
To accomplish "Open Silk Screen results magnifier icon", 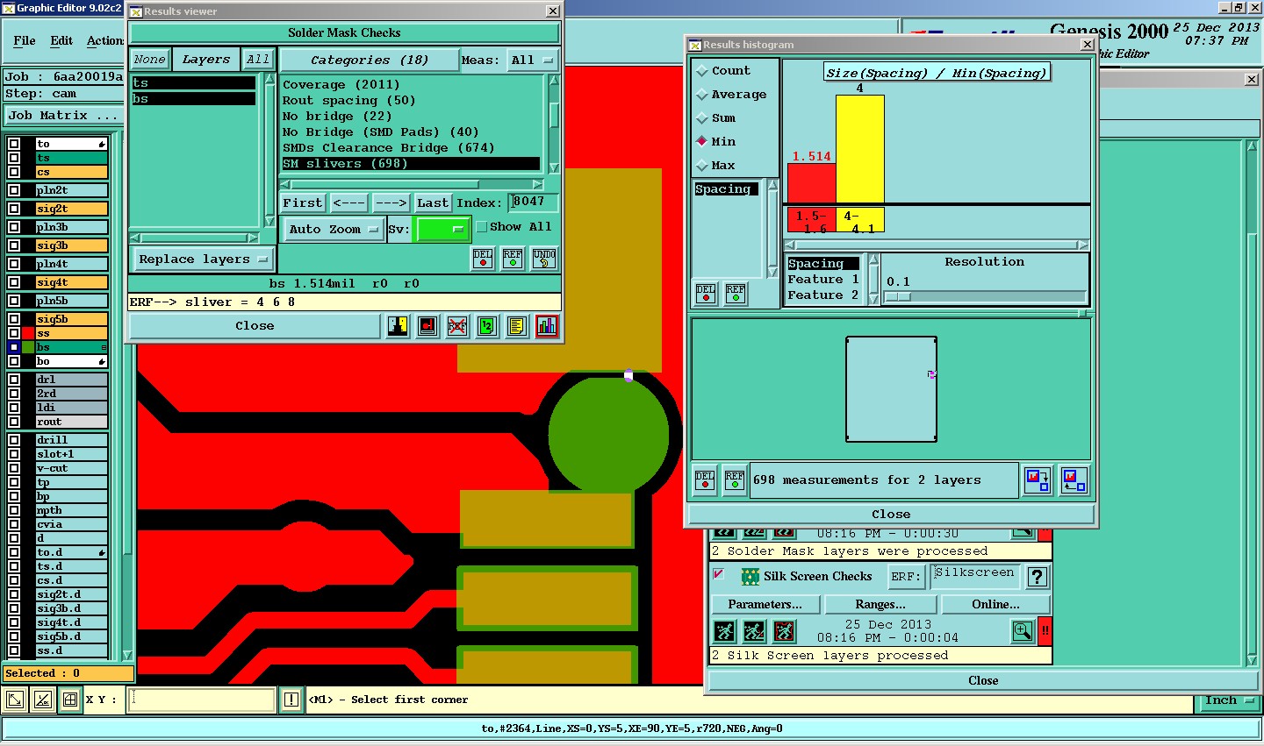I will click(x=1023, y=631).
